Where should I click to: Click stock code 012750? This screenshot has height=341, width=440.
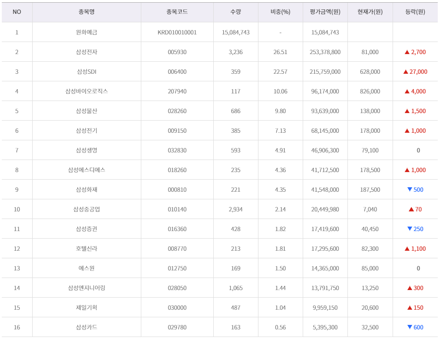(177, 268)
